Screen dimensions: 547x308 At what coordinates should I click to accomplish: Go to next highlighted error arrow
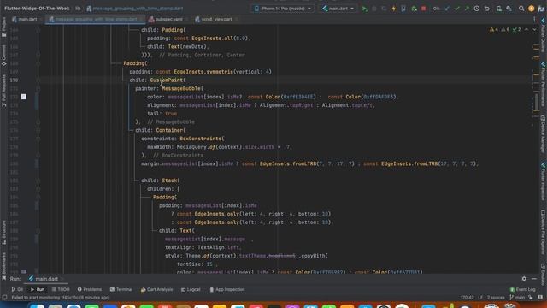pos(534,30)
